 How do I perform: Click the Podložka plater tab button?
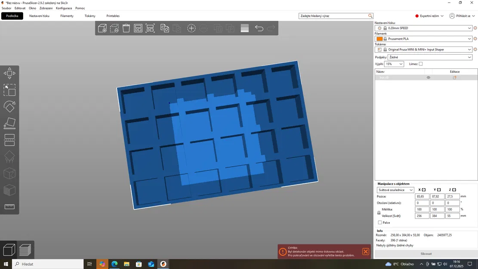click(12, 16)
